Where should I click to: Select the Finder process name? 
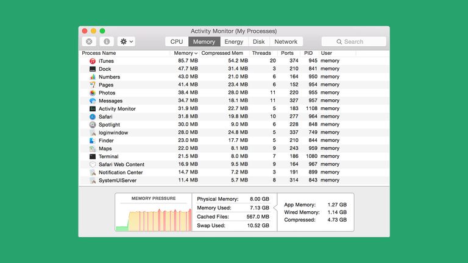click(106, 141)
